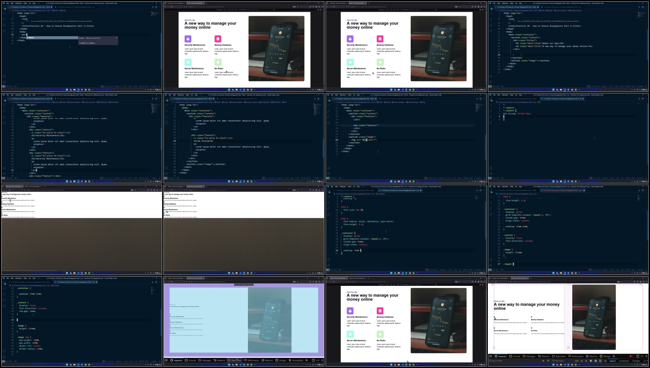Click the Filter Styles field
This screenshot has height=368, width=650.
[x=562, y=361]
